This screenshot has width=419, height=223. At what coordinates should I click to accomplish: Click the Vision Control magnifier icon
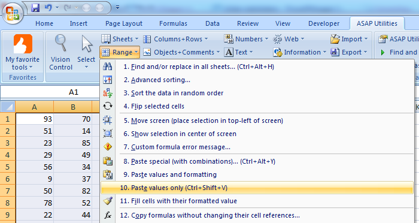click(x=61, y=43)
